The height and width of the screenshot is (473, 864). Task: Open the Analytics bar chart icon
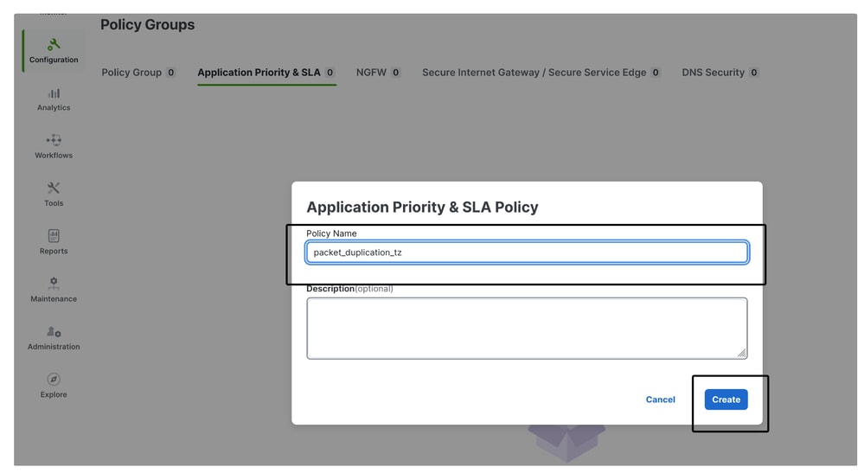(54, 93)
